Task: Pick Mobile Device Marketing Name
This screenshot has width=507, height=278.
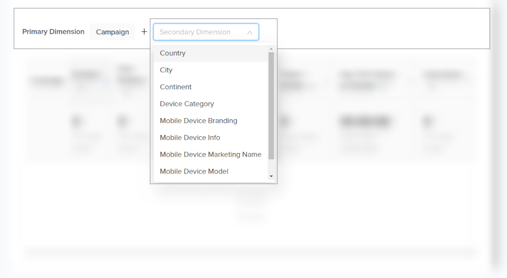Action: [211, 155]
